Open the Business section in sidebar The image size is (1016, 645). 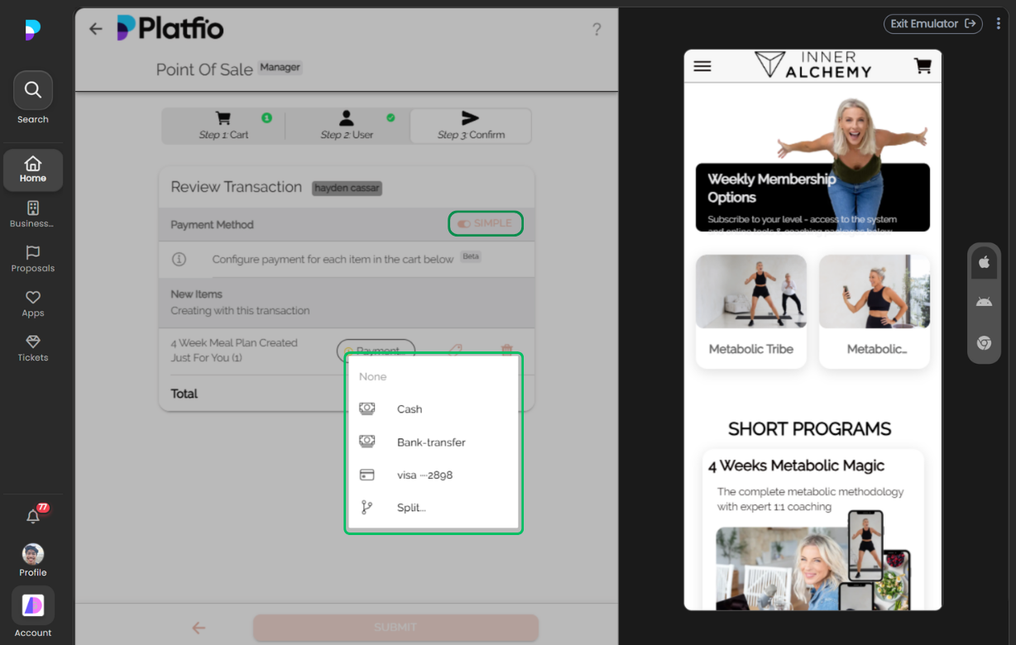tap(33, 214)
